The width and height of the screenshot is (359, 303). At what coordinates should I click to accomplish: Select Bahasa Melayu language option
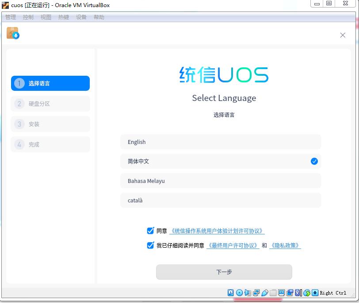(221, 181)
